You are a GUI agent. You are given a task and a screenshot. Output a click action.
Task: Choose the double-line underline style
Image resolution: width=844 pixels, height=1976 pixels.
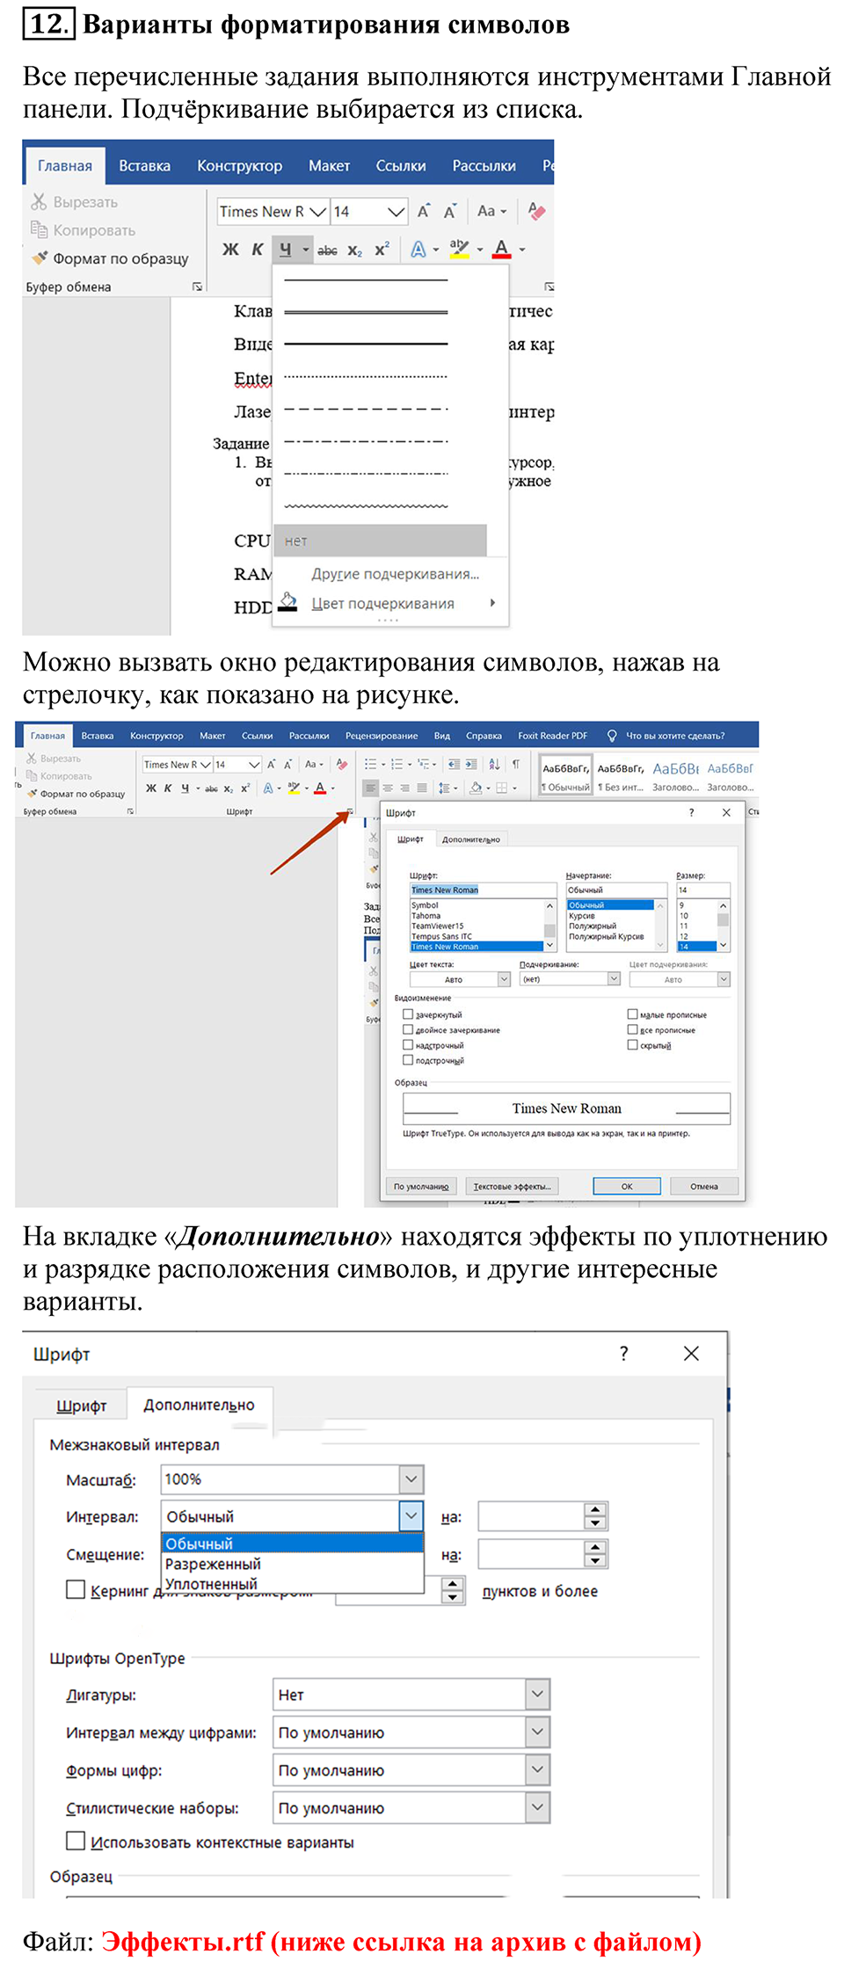(366, 312)
